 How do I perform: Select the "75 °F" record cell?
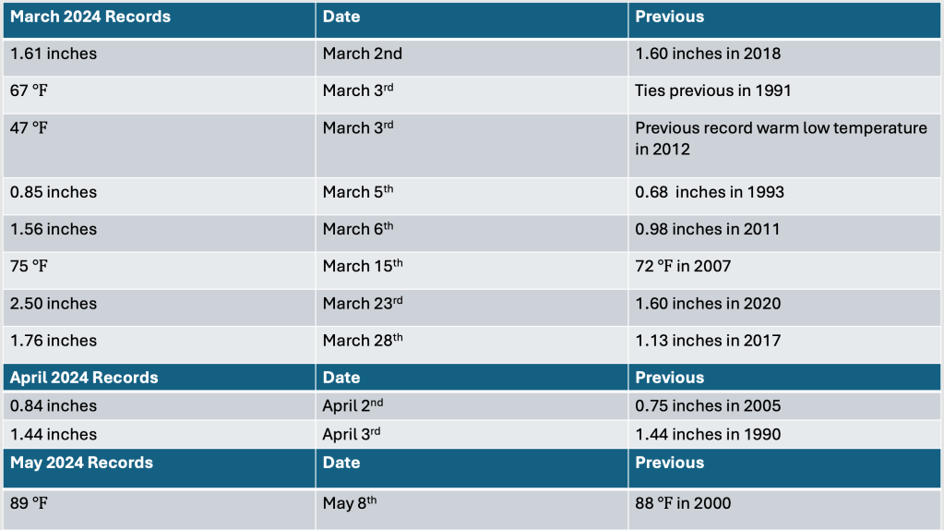(29, 266)
